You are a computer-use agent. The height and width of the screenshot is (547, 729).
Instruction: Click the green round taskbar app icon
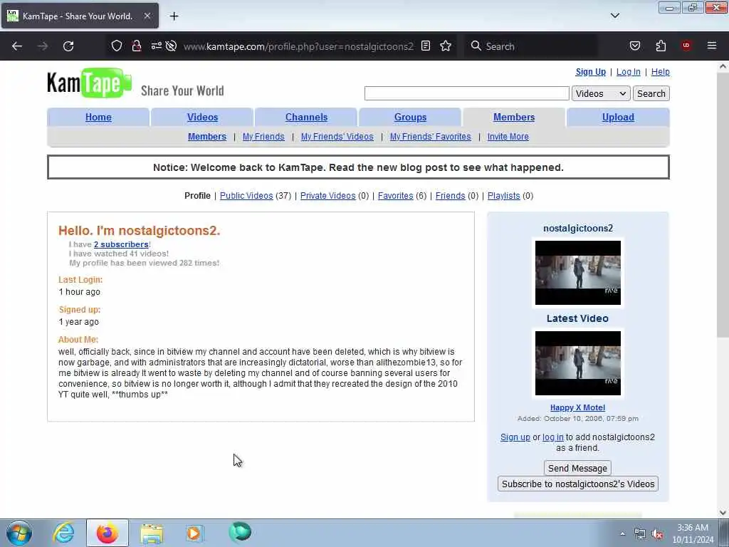coord(240,531)
